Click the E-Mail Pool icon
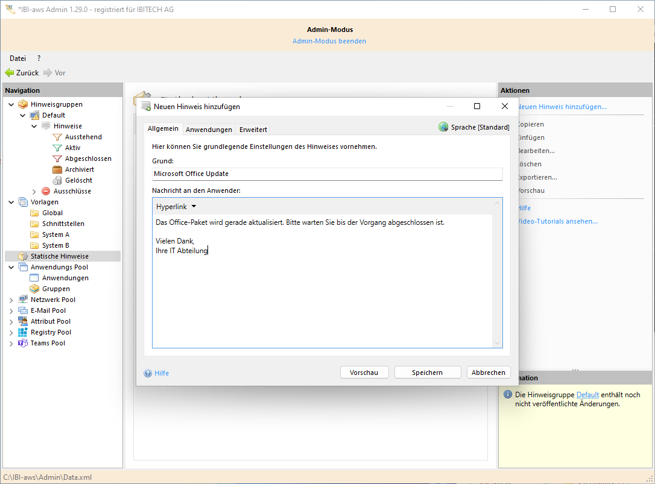Image resolution: width=655 pixels, height=484 pixels. [23, 310]
